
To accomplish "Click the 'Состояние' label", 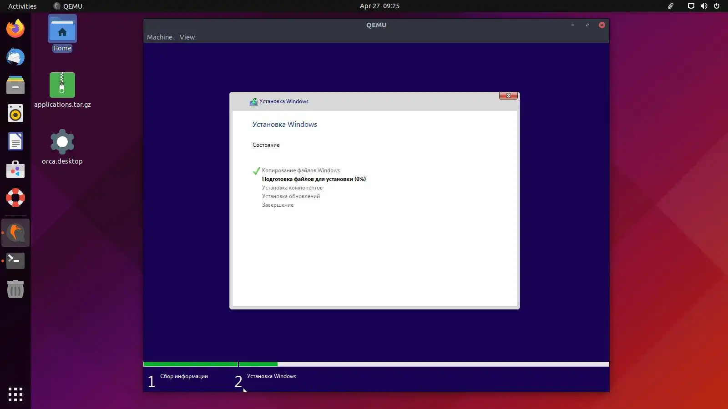I will tap(266, 145).
